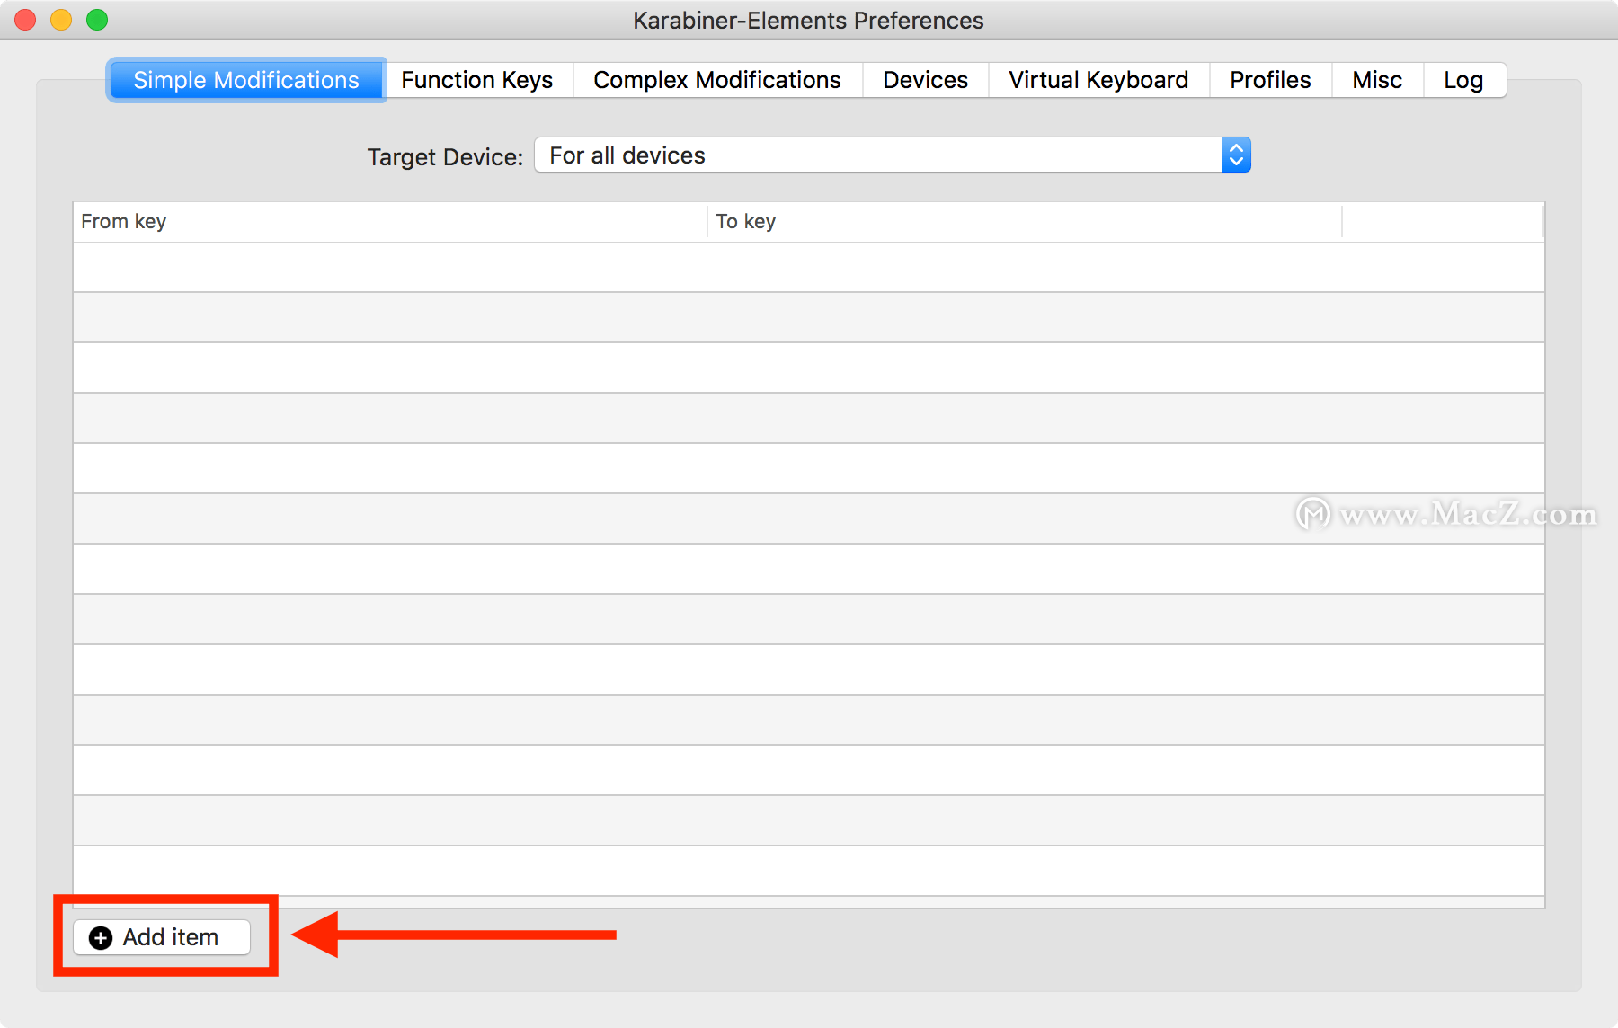Open the Complex Modifications tab
Screen dimensions: 1618x1028
coord(717,80)
